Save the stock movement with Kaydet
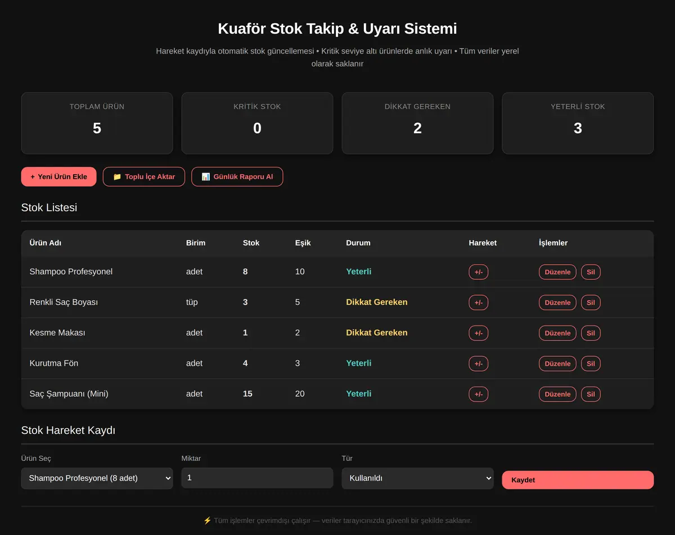 578,480
